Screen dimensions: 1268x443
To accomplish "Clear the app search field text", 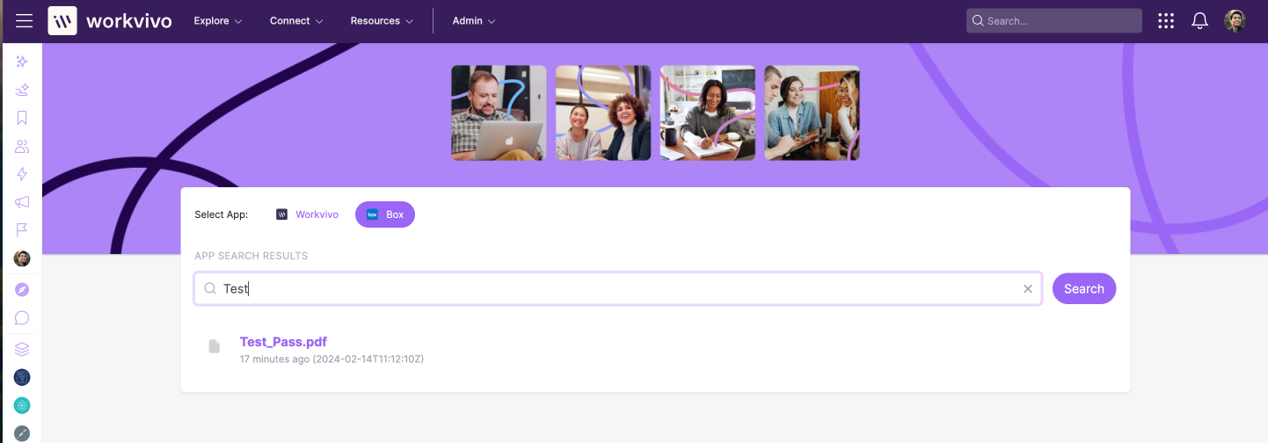I will [1027, 288].
